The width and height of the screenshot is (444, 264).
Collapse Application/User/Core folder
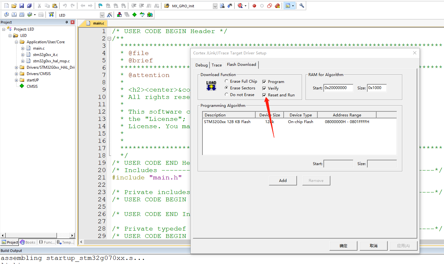[x=17, y=42]
